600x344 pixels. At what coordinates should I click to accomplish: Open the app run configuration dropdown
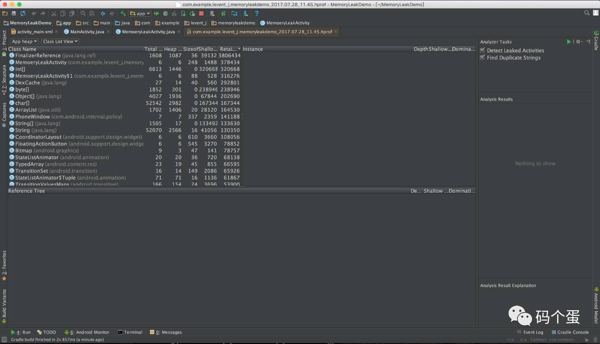click(x=140, y=14)
